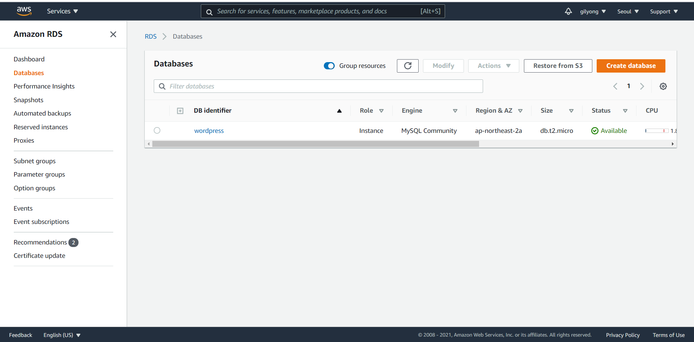
Task: Click Create database button
Action: click(631, 66)
